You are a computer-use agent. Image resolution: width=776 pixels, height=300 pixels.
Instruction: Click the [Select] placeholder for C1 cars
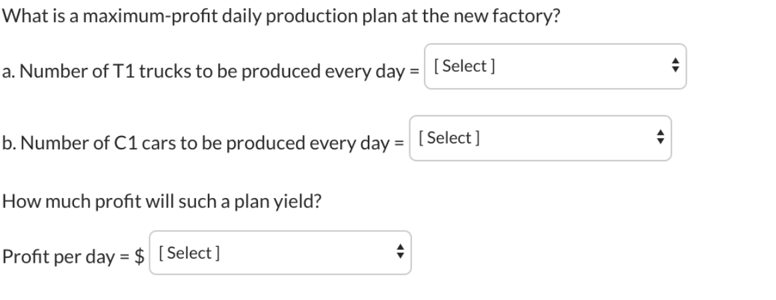click(449, 139)
